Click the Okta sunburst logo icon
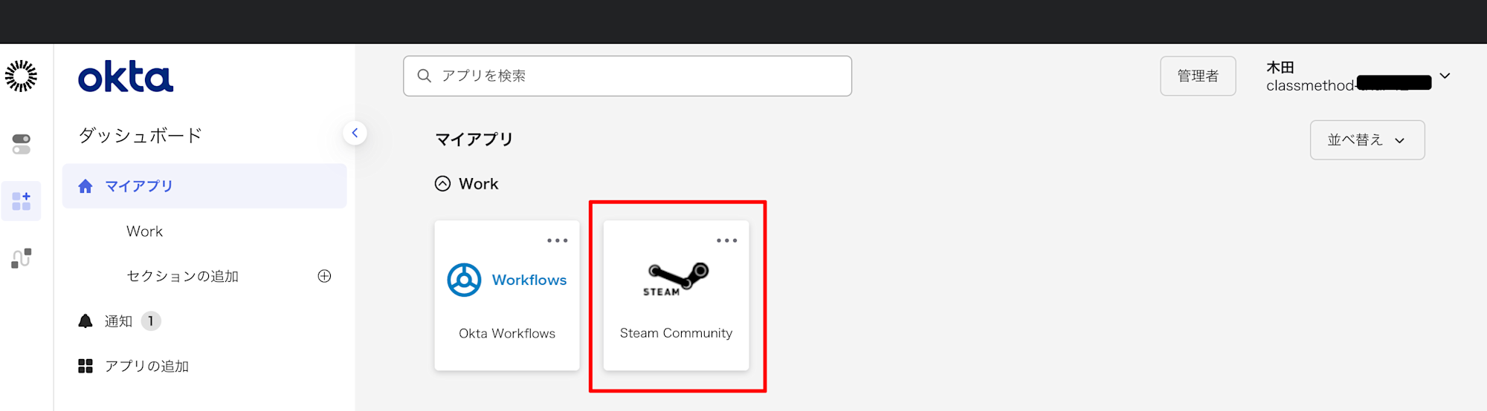 point(21,76)
